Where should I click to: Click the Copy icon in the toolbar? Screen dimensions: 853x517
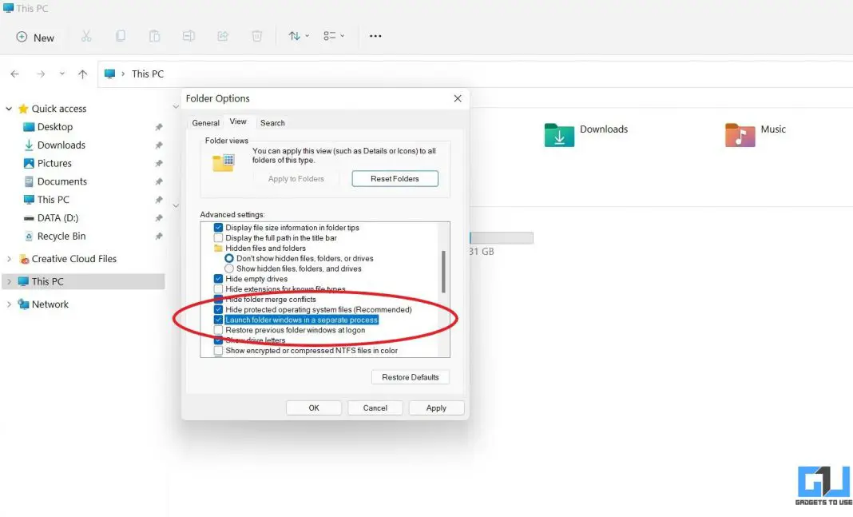[121, 35]
